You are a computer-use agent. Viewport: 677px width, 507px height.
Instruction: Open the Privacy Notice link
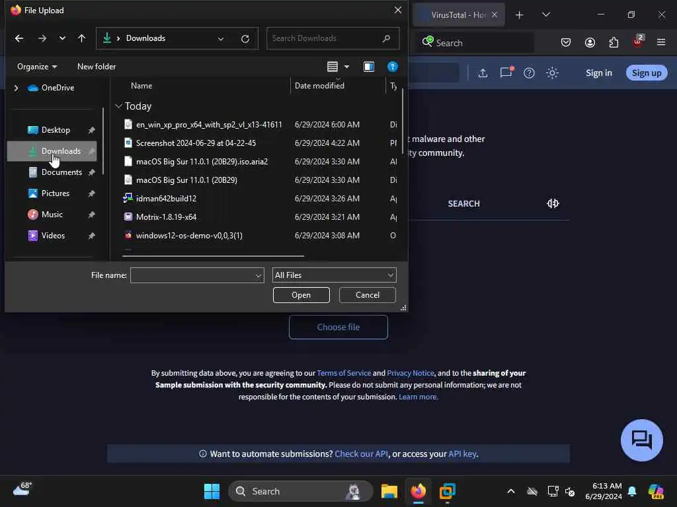click(410, 374)
